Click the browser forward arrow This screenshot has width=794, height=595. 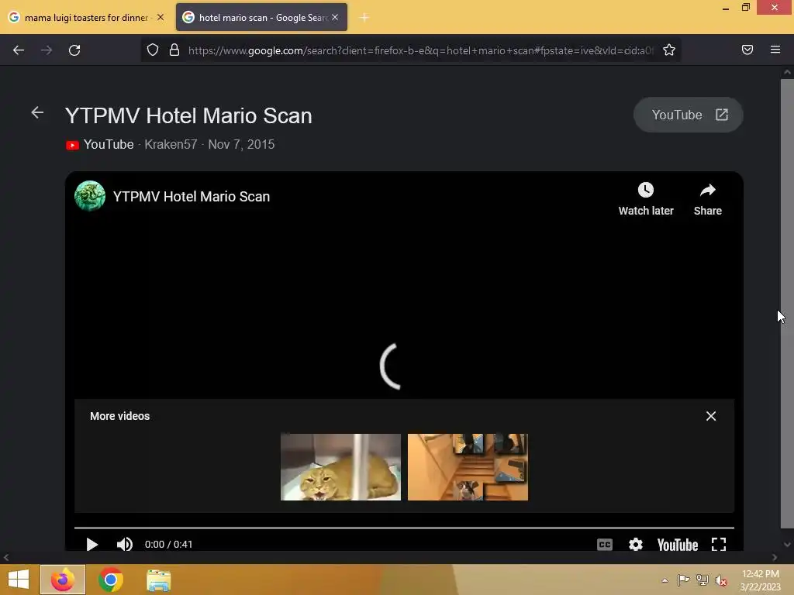click(x=47, y=50)
